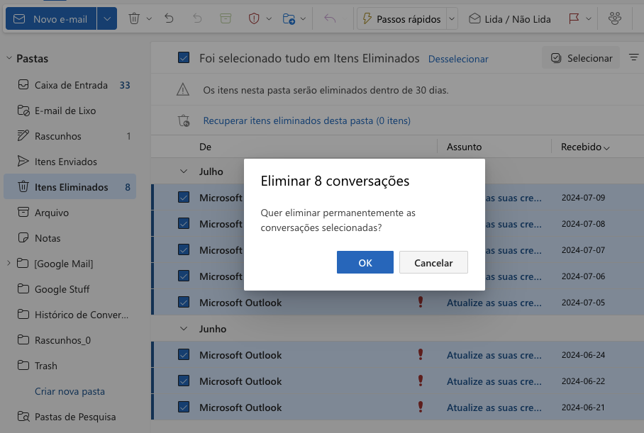
Task: Open the flag options dropdown chevron
Action: 589,18
